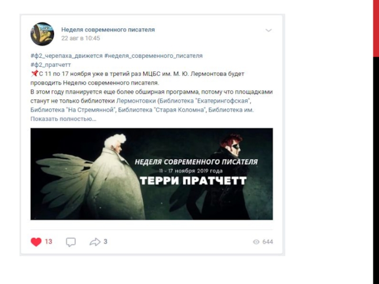Viewport: 379px width, 284px height.
Task: Open hashtag #неделя_современного_писателя
Action: click(153, 56)
